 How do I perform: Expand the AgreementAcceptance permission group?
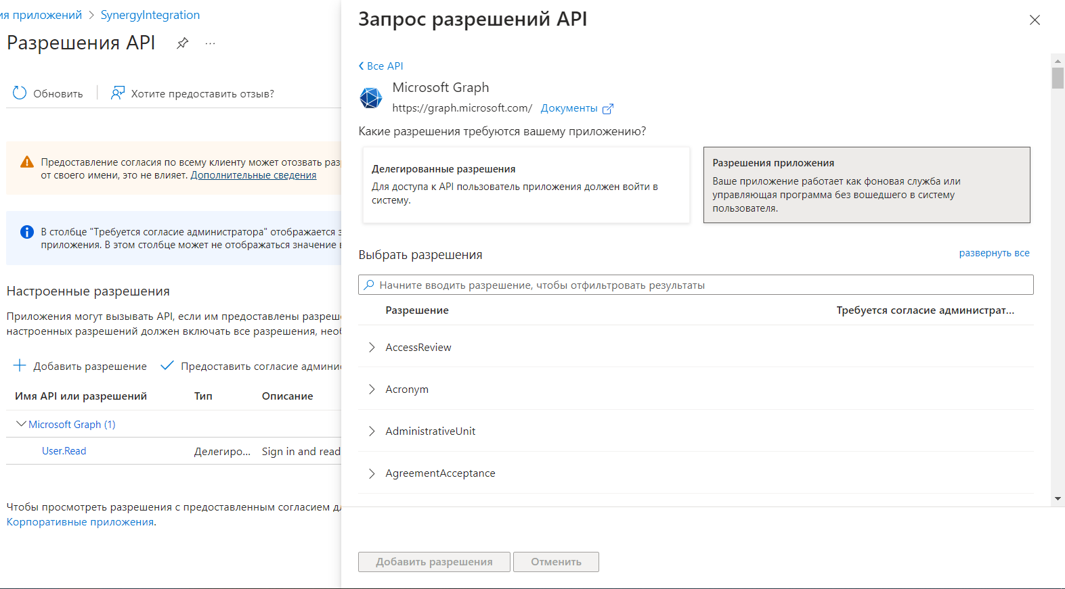point(372,473)
